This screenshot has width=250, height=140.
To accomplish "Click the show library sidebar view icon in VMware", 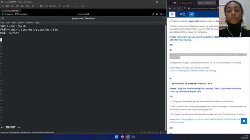I will coord(60,6).
